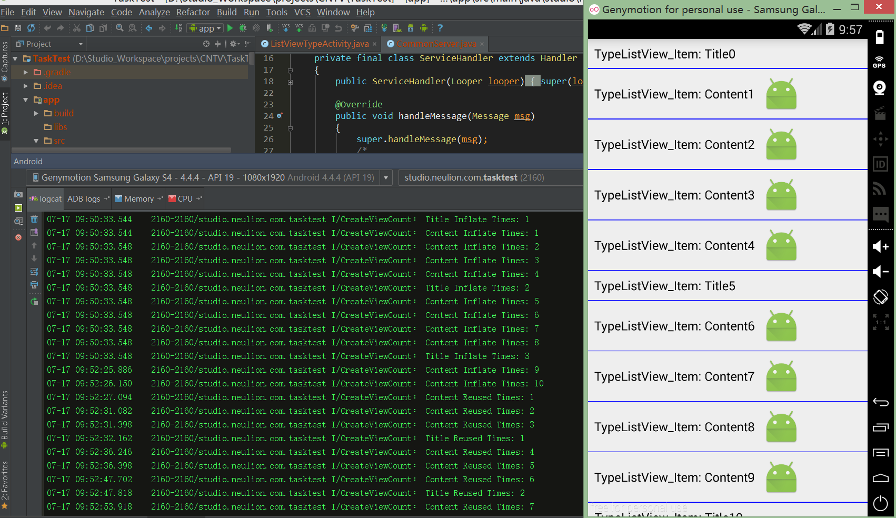Collapse the TaskTest project root node

[x=15, y=58]
